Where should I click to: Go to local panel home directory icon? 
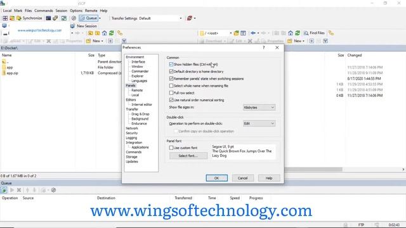[x=104, y=33]
